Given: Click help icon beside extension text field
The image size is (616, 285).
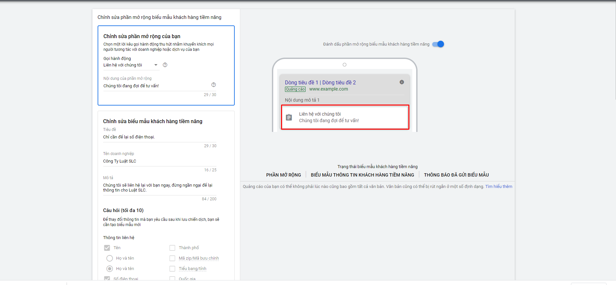Looking at the screenshot, I should pyautogui.click(x=214, y=85).
